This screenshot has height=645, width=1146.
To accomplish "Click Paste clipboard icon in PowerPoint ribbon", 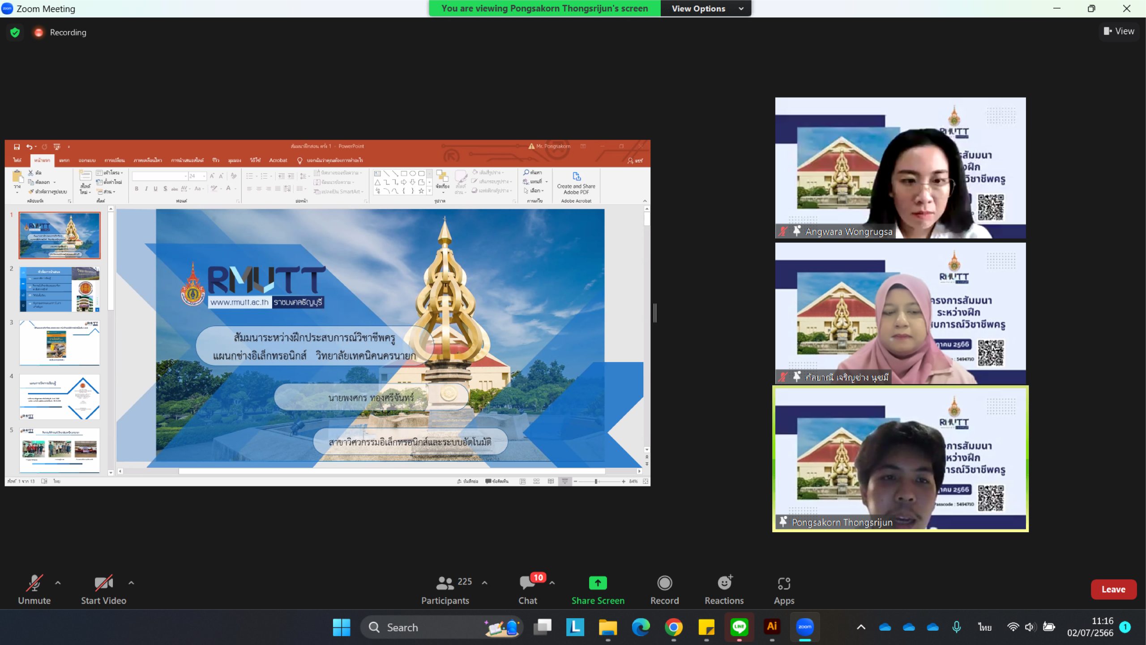I will (17, 176).
